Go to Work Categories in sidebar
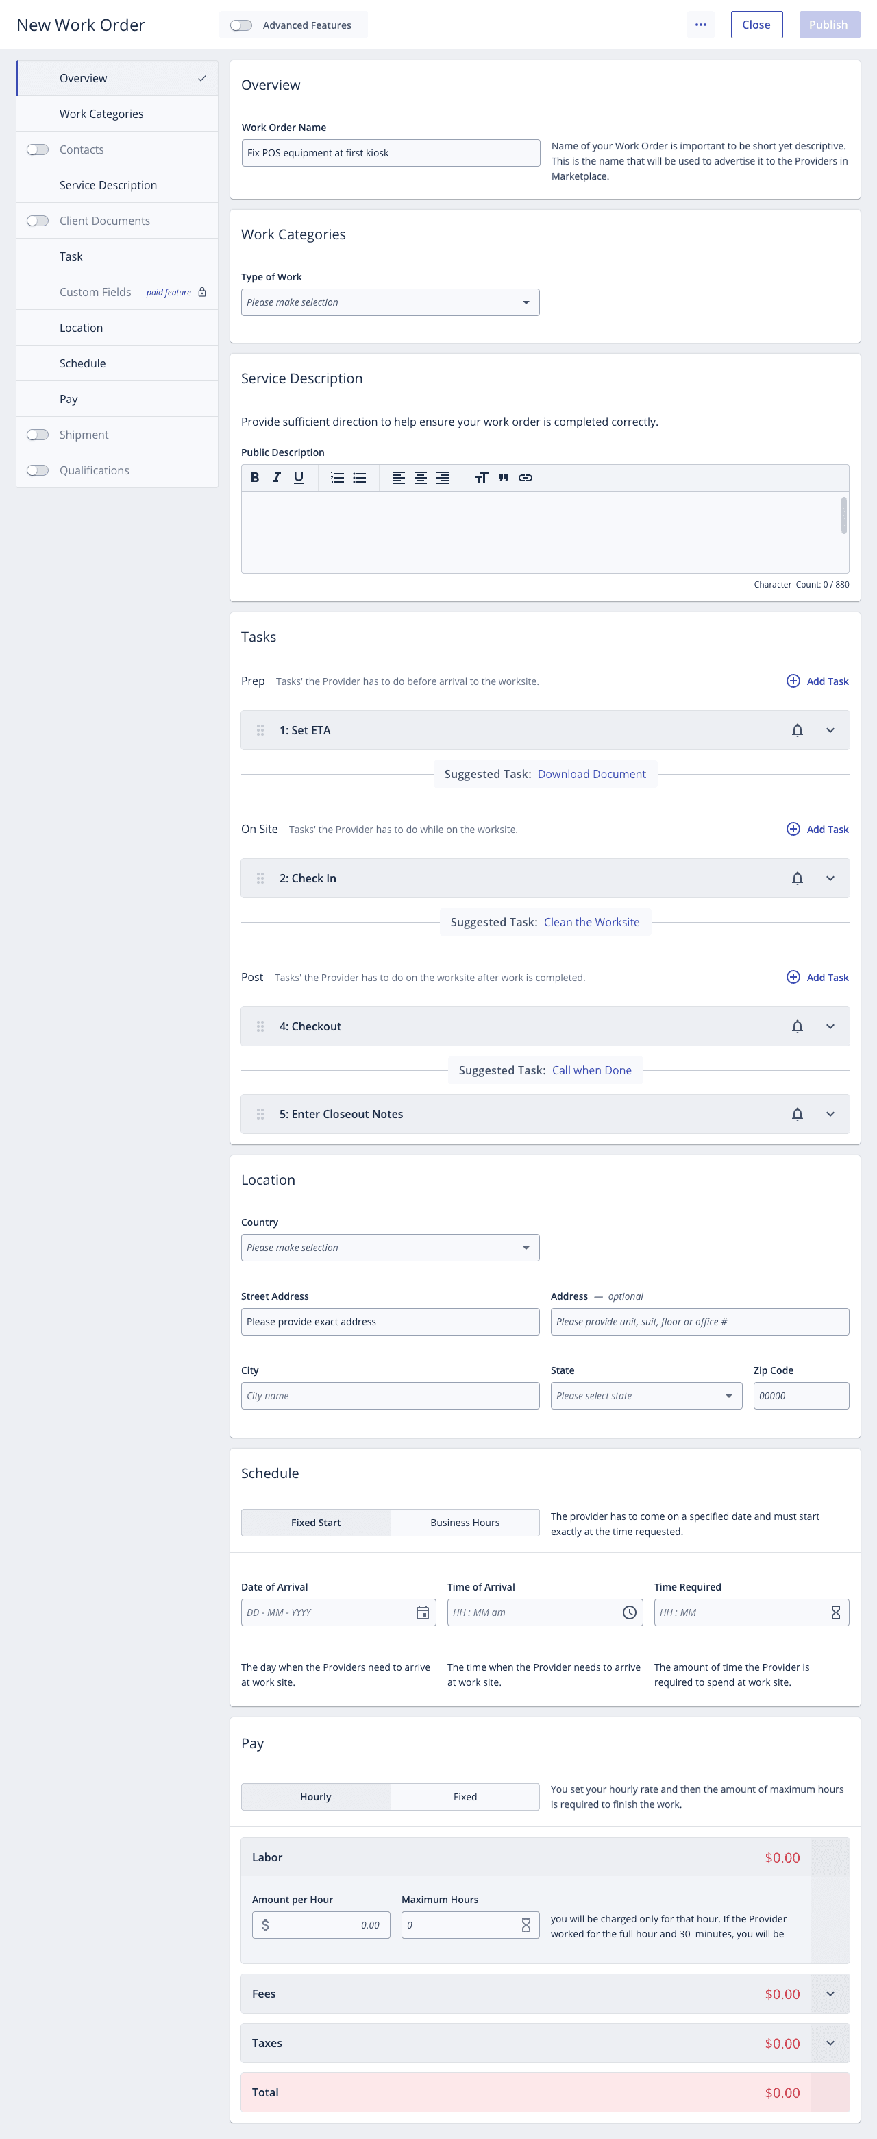Viewport: 877px width, 2139px height. pyautogui.click(x=117, y=114)
